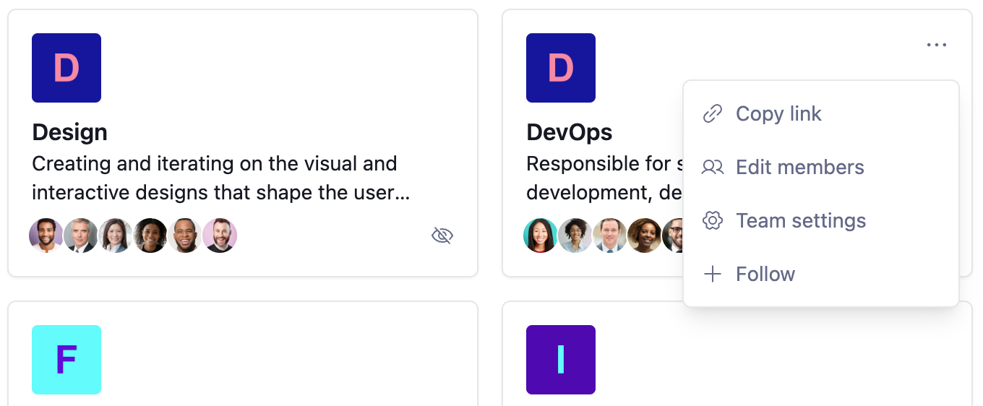Click the DevOps description starting with Responsible

604,178
